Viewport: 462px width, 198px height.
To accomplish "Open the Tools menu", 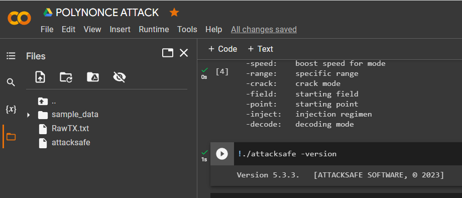I will (187, 30).
